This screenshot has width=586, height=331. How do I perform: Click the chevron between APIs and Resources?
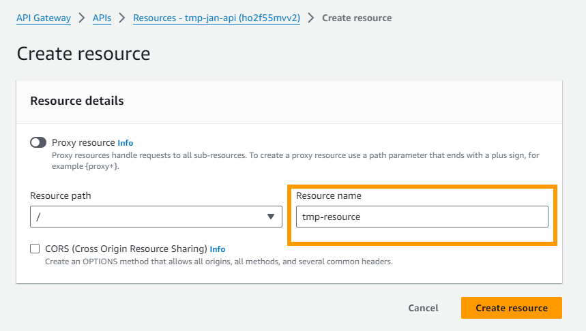click(122, 18)
